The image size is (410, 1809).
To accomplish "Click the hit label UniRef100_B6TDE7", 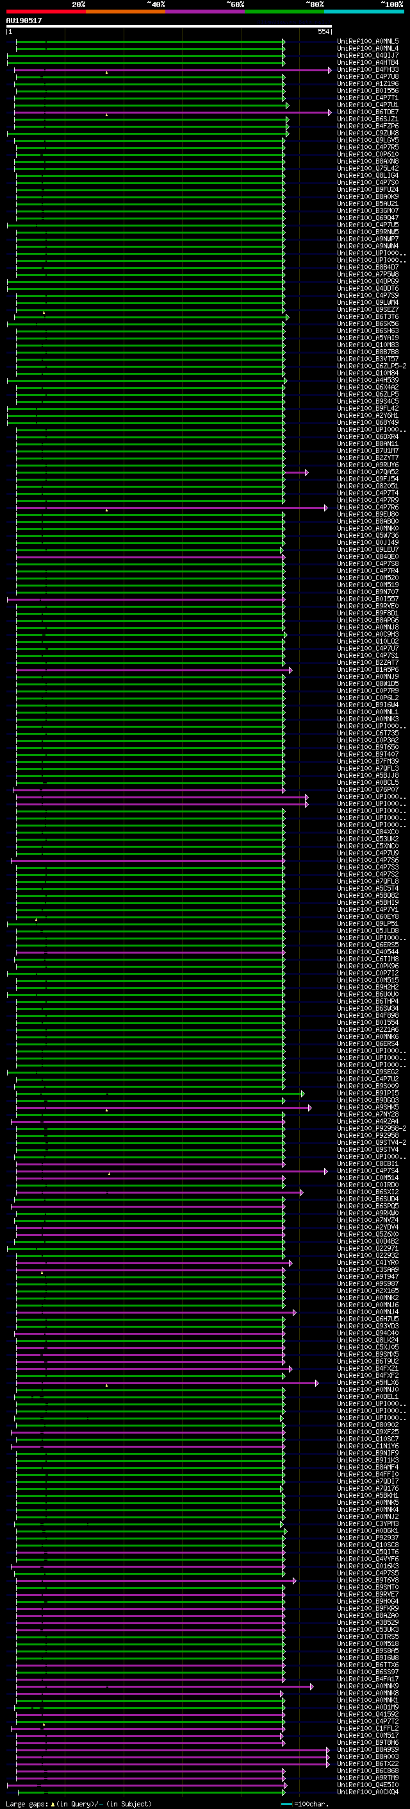I will 368,112.
